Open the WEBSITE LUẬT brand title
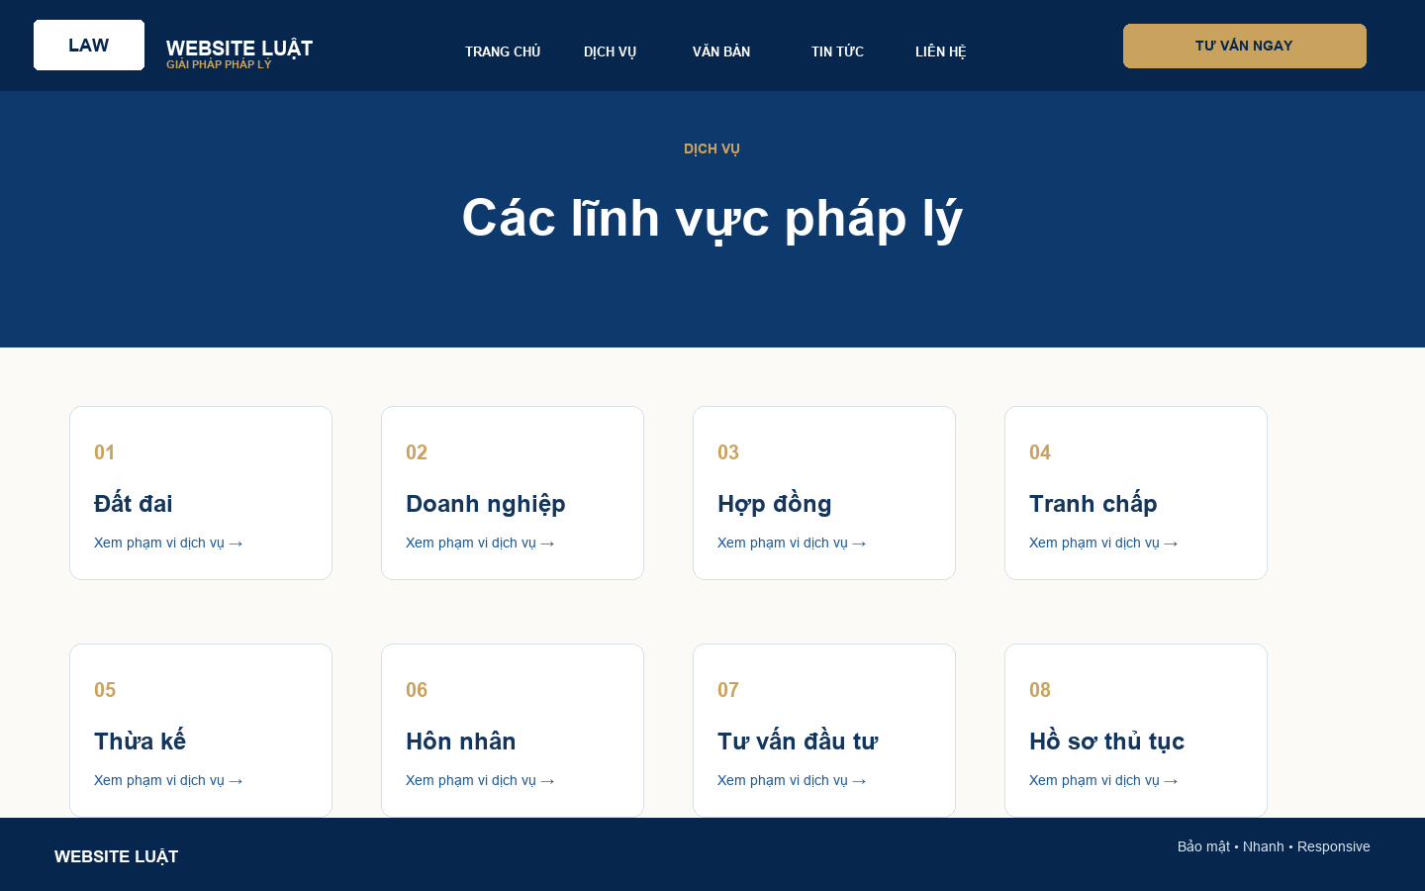Image resolution: width=1425 pixels, height=891 pixels. pyautogui.click(x=239, y=48)
